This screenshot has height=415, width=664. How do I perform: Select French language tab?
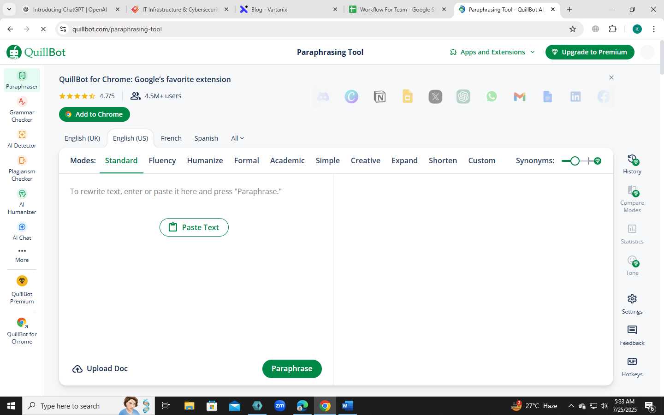171,138
